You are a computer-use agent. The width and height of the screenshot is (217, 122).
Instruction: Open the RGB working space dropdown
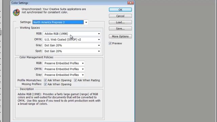pos(72,34)
